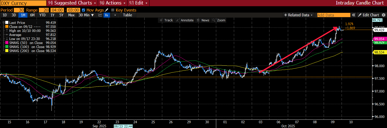Uncheck the Mov Avgs checkbox
The height and width of the screenshot is (128, 387).
84,10
